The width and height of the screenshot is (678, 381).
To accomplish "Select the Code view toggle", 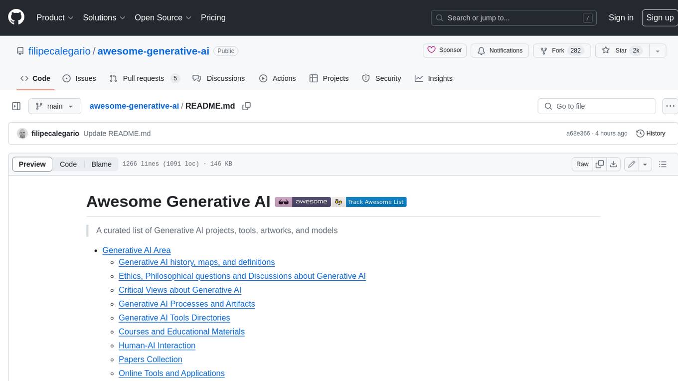I will 68,164.
